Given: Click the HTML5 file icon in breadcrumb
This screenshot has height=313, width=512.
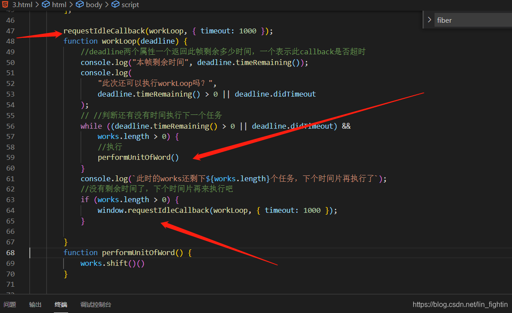Looking at the screenshot, I should (x=5, y=4).
